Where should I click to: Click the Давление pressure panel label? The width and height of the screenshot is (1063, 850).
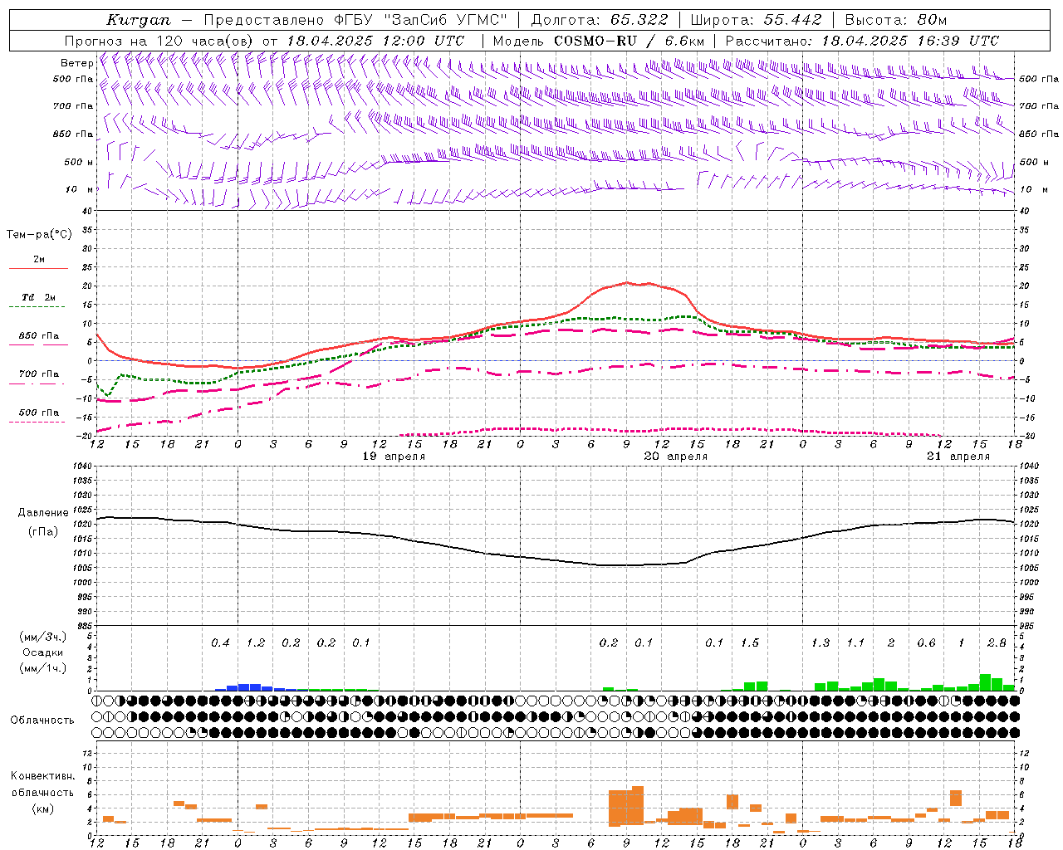coord(42,513)
